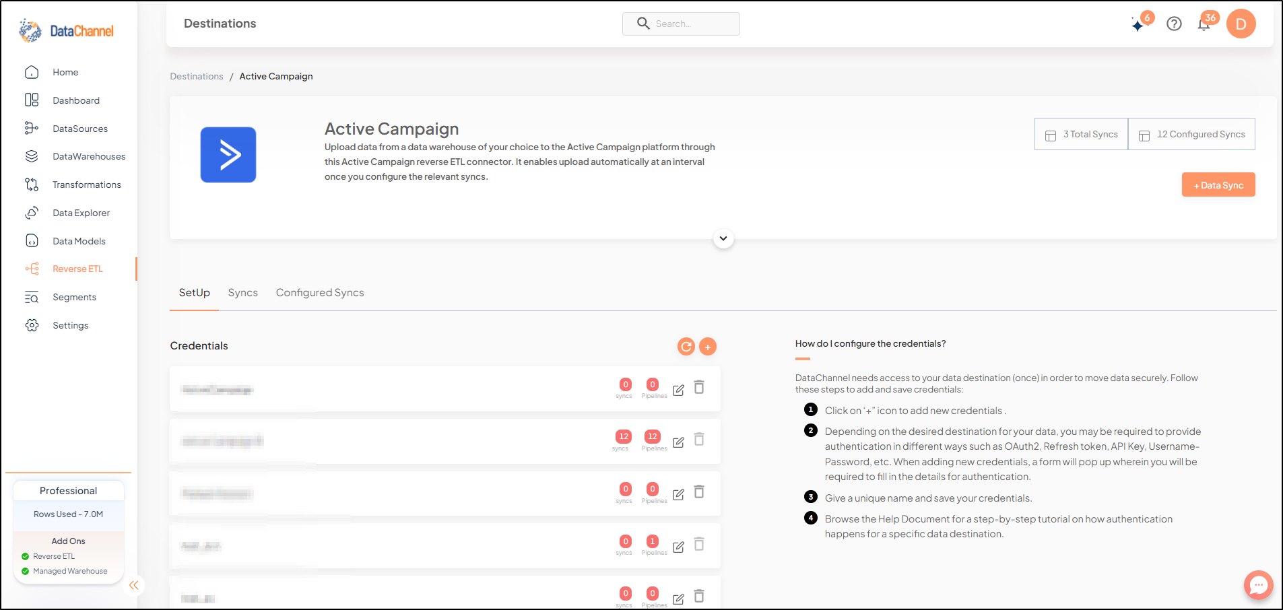
Task: Click the Settings sidebar label
Action: (71, 325)
